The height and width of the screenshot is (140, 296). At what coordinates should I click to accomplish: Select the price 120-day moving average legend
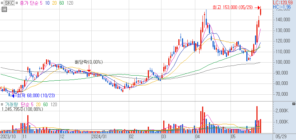[x=70, y=3]
